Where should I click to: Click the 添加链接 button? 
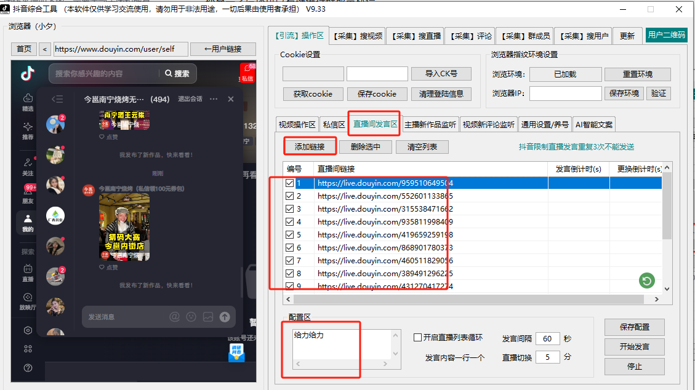point(310,146)
